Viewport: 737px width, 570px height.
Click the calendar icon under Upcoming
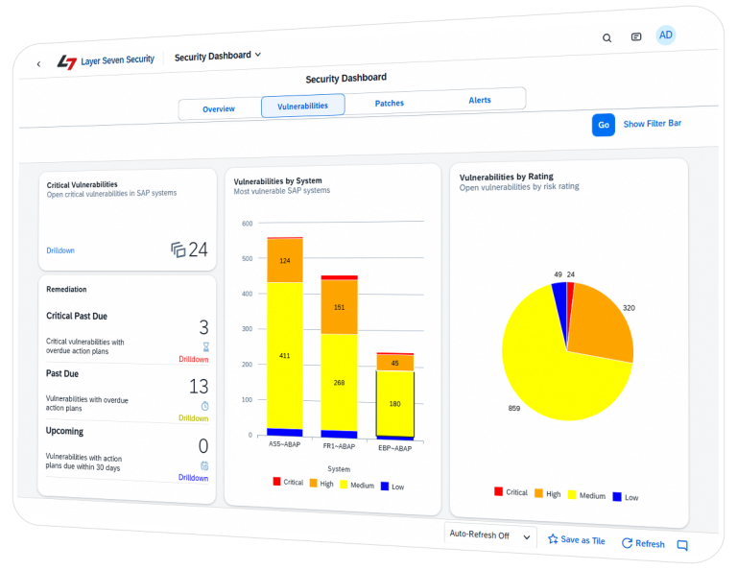[x=204, y=465]
